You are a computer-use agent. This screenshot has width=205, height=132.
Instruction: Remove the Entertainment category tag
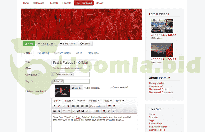point(72,74)
